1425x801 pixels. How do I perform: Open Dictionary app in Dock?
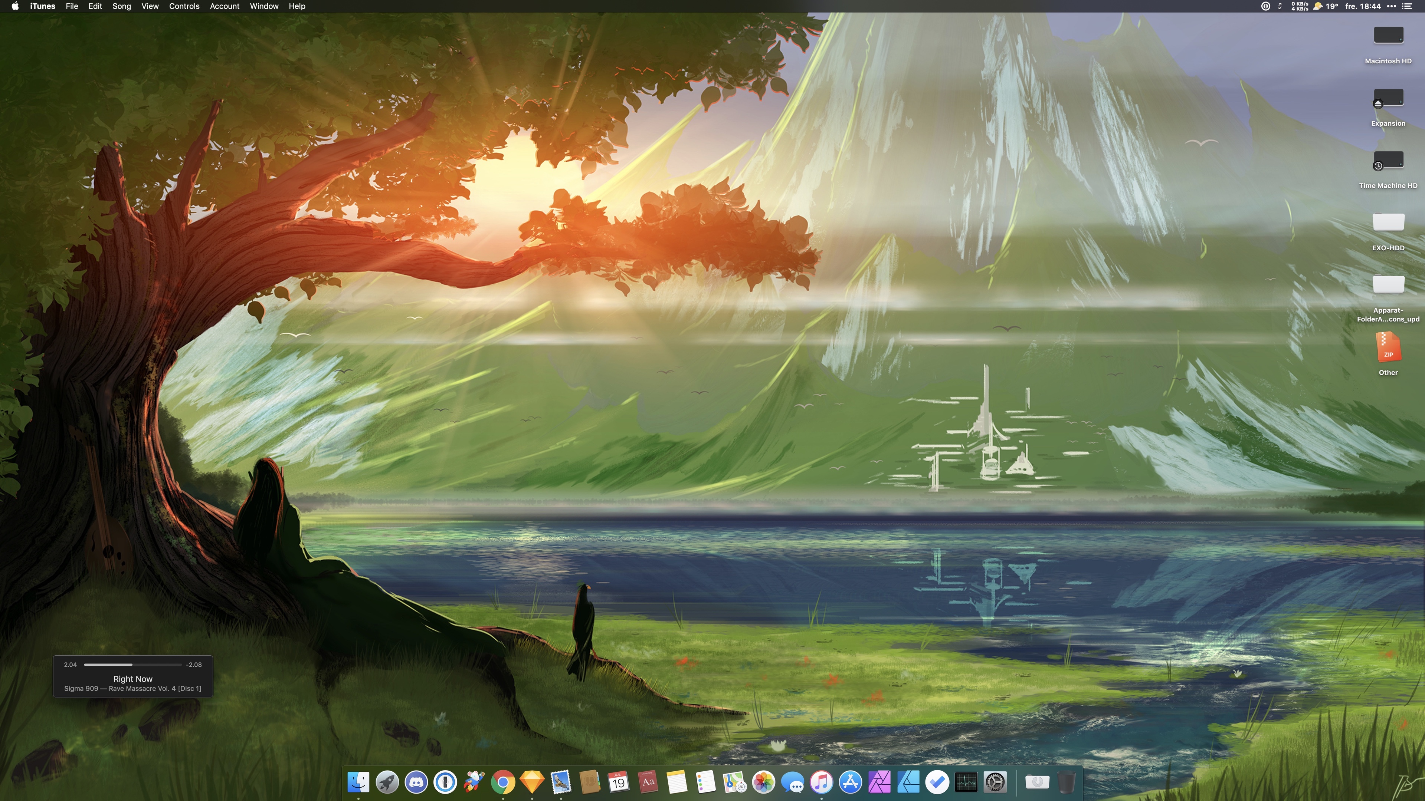click(x=648, y=782)
